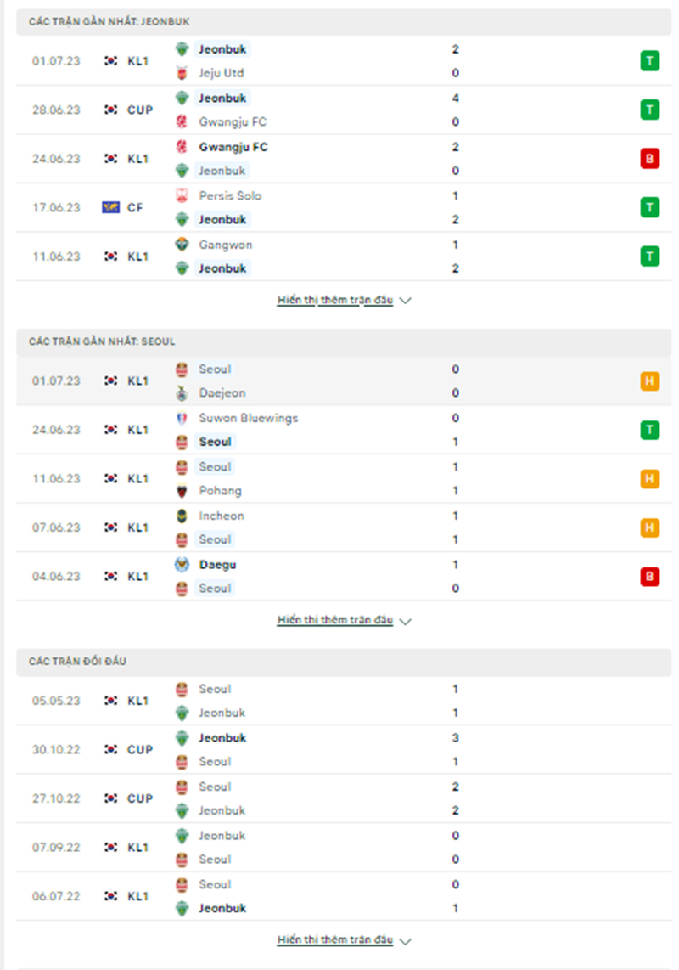Click the Pohang team logo

182,491
